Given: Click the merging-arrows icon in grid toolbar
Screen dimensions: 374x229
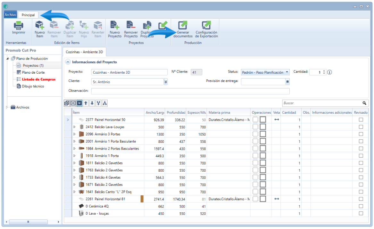Looking at the screenshot, I should pyautogui.click(x=98, y=103).
